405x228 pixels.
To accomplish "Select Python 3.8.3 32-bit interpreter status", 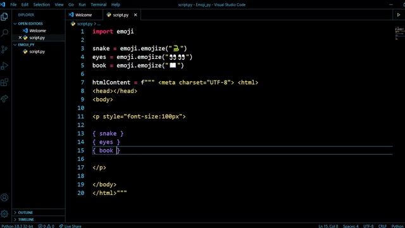I will coord(17,226).
